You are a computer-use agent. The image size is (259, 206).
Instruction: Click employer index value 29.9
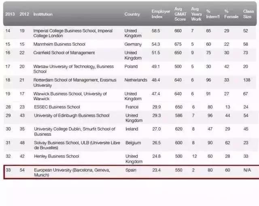coord(157,107)
